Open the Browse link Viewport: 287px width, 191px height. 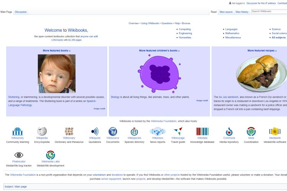pos(186,23)
